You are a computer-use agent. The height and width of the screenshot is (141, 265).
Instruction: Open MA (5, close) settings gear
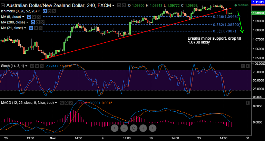click(34, 17)
